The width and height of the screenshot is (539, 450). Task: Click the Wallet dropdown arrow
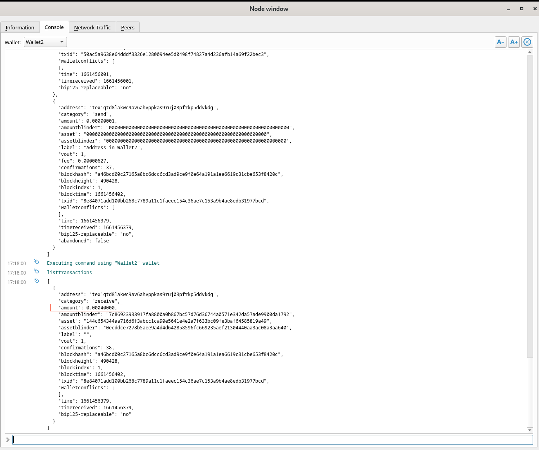[x=61, y=42]
